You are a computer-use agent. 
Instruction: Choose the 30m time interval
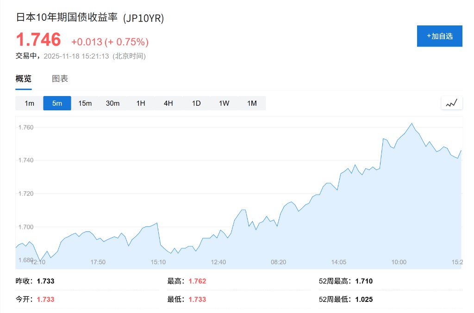[x=112, y=103]
